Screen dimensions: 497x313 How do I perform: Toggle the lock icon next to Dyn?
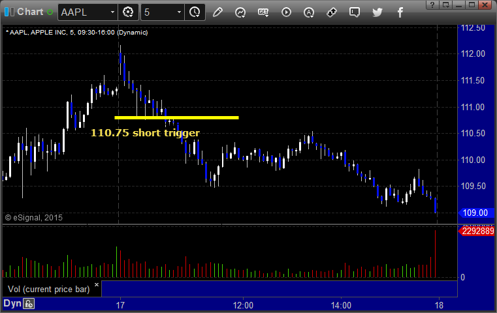[29, 304]
